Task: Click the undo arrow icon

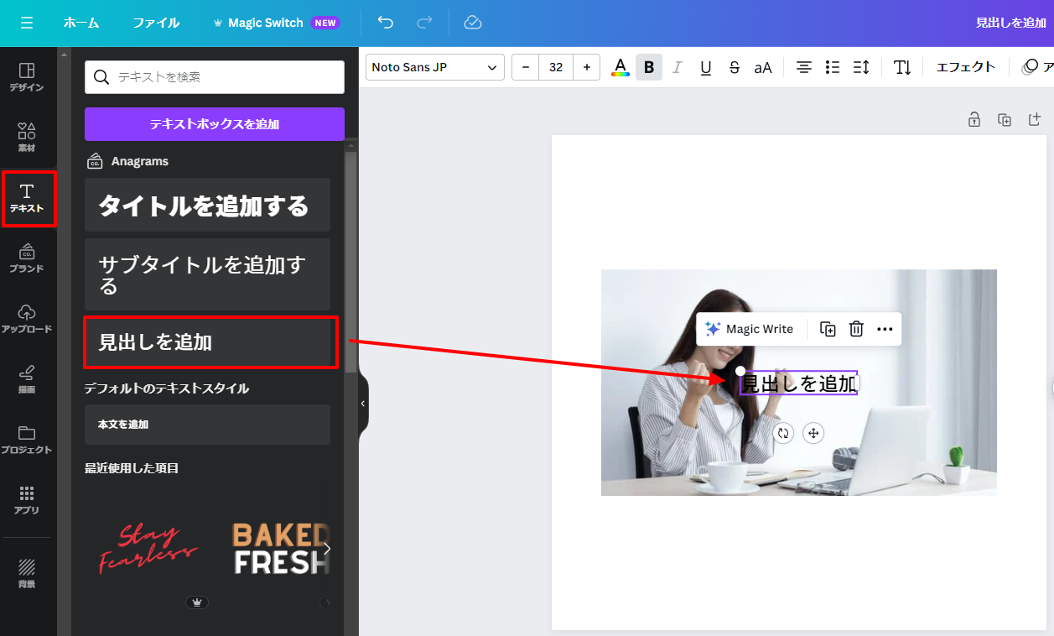Action: [x=385, y=23]
